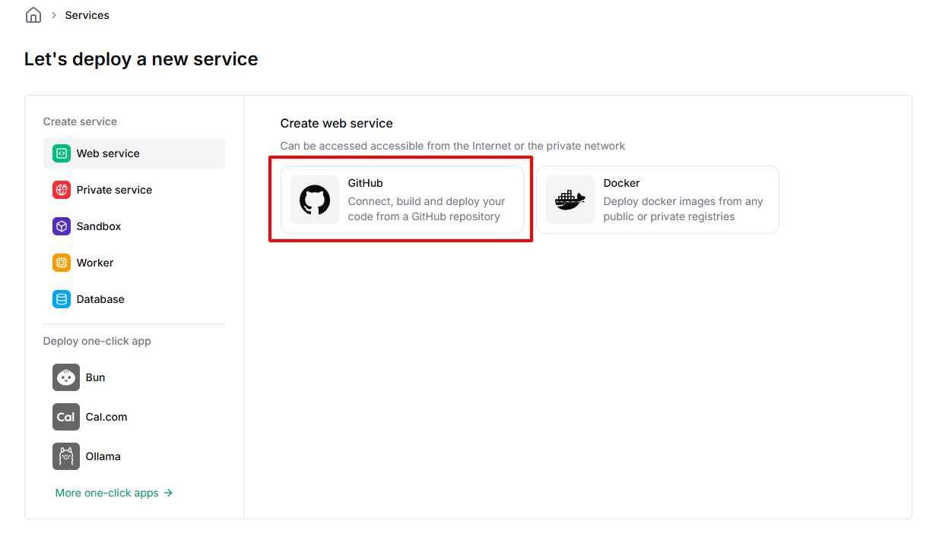The height and width of the screenshot is (533, 930).
Task: Click the Cal.com app icon
Action: (66, 417)
